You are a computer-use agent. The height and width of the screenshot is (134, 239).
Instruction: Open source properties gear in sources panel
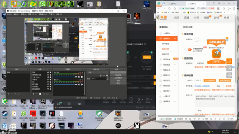click(40, 94)
